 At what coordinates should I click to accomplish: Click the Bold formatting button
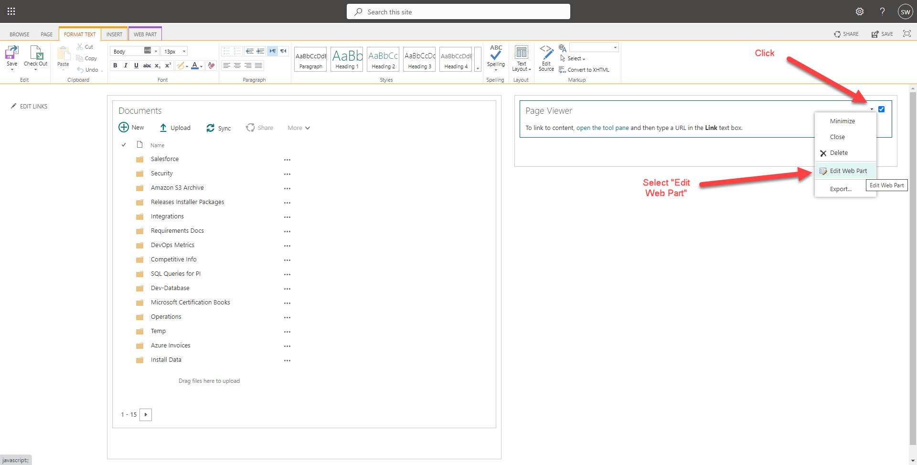(115, 65)
